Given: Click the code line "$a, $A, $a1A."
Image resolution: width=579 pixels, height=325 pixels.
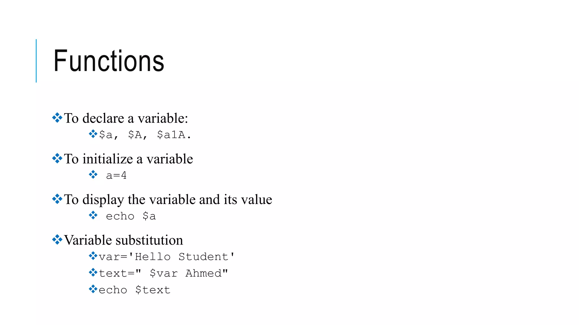Looking at the screenshot, I should (x=145, y=135).
